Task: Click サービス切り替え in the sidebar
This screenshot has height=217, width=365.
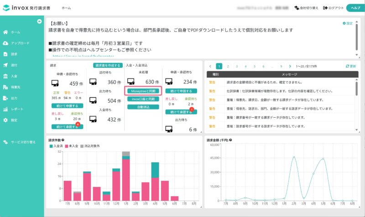Action: [19, 142]
